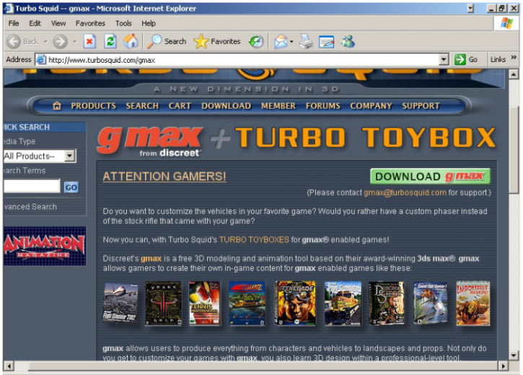Image resolution: width=523 pixels, height=375 pixels.
Task: Click the Advanced Search link
Action: (x=30, y=207)
